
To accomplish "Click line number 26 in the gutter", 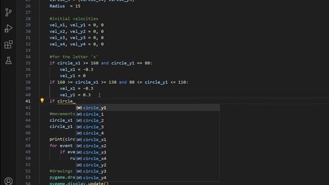I will [28, 6].
